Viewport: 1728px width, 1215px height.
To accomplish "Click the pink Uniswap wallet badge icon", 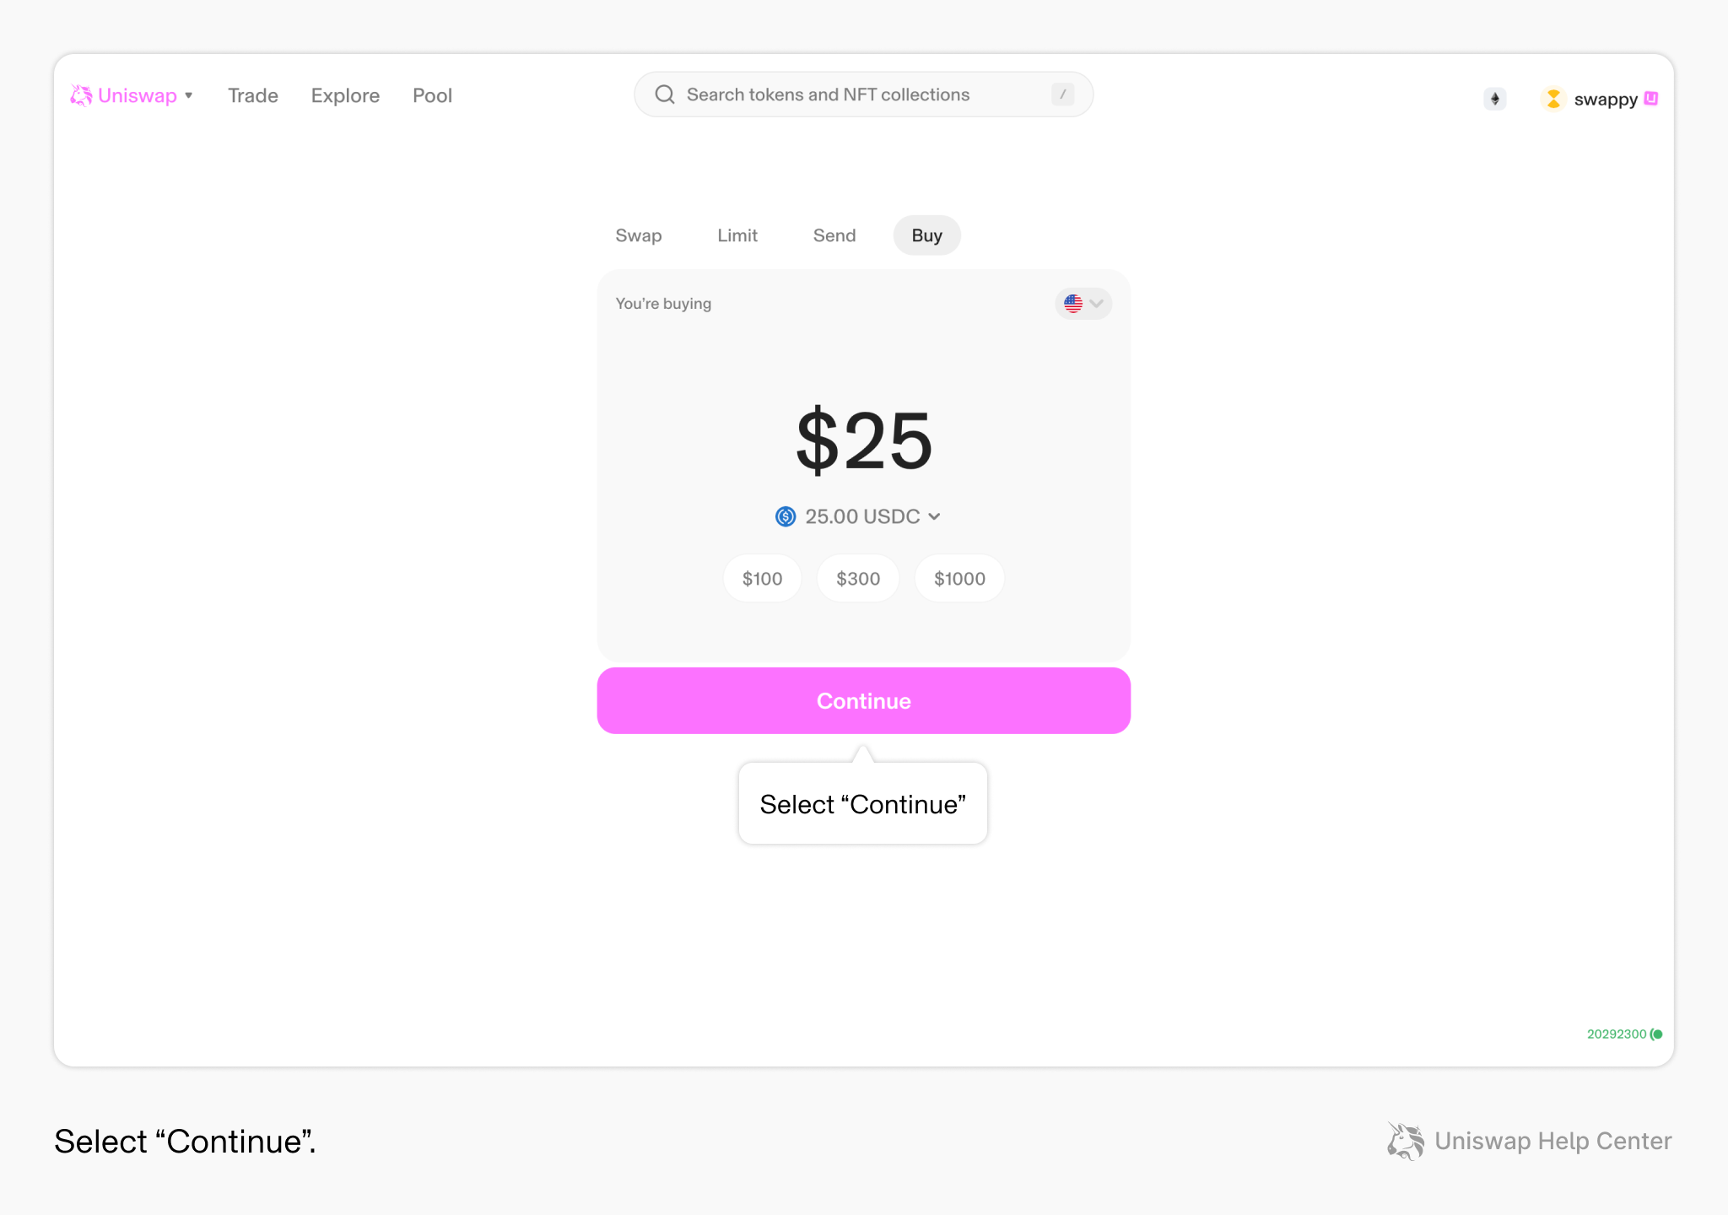I will (1651, 99).
